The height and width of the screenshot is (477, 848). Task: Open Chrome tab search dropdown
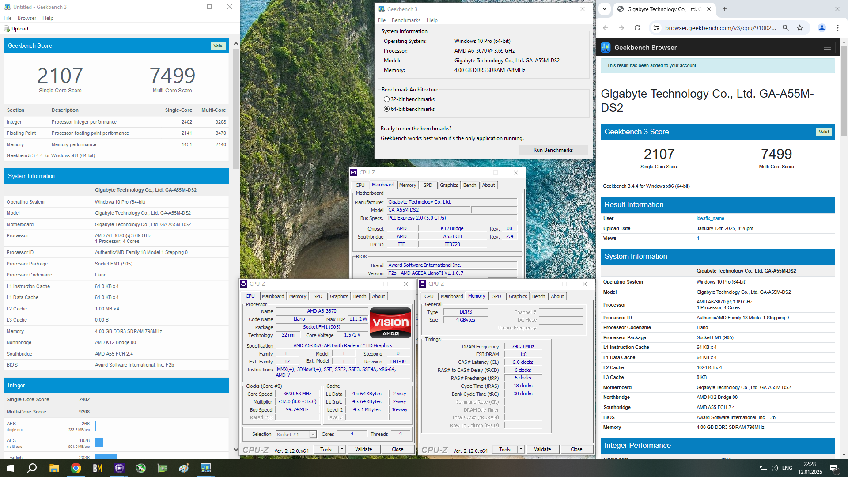click(605, 9)
